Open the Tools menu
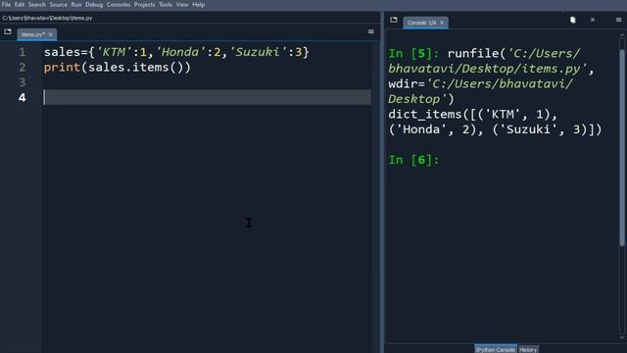 point(166,5)
